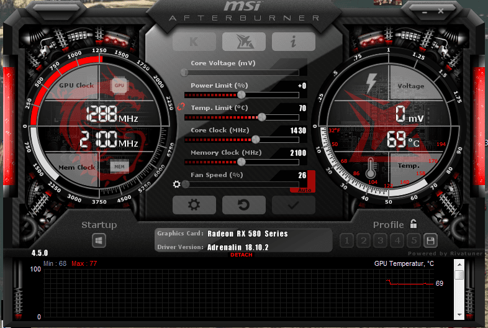
Task: Click the 0 mV voltage readout
Action: coord(410,114)
